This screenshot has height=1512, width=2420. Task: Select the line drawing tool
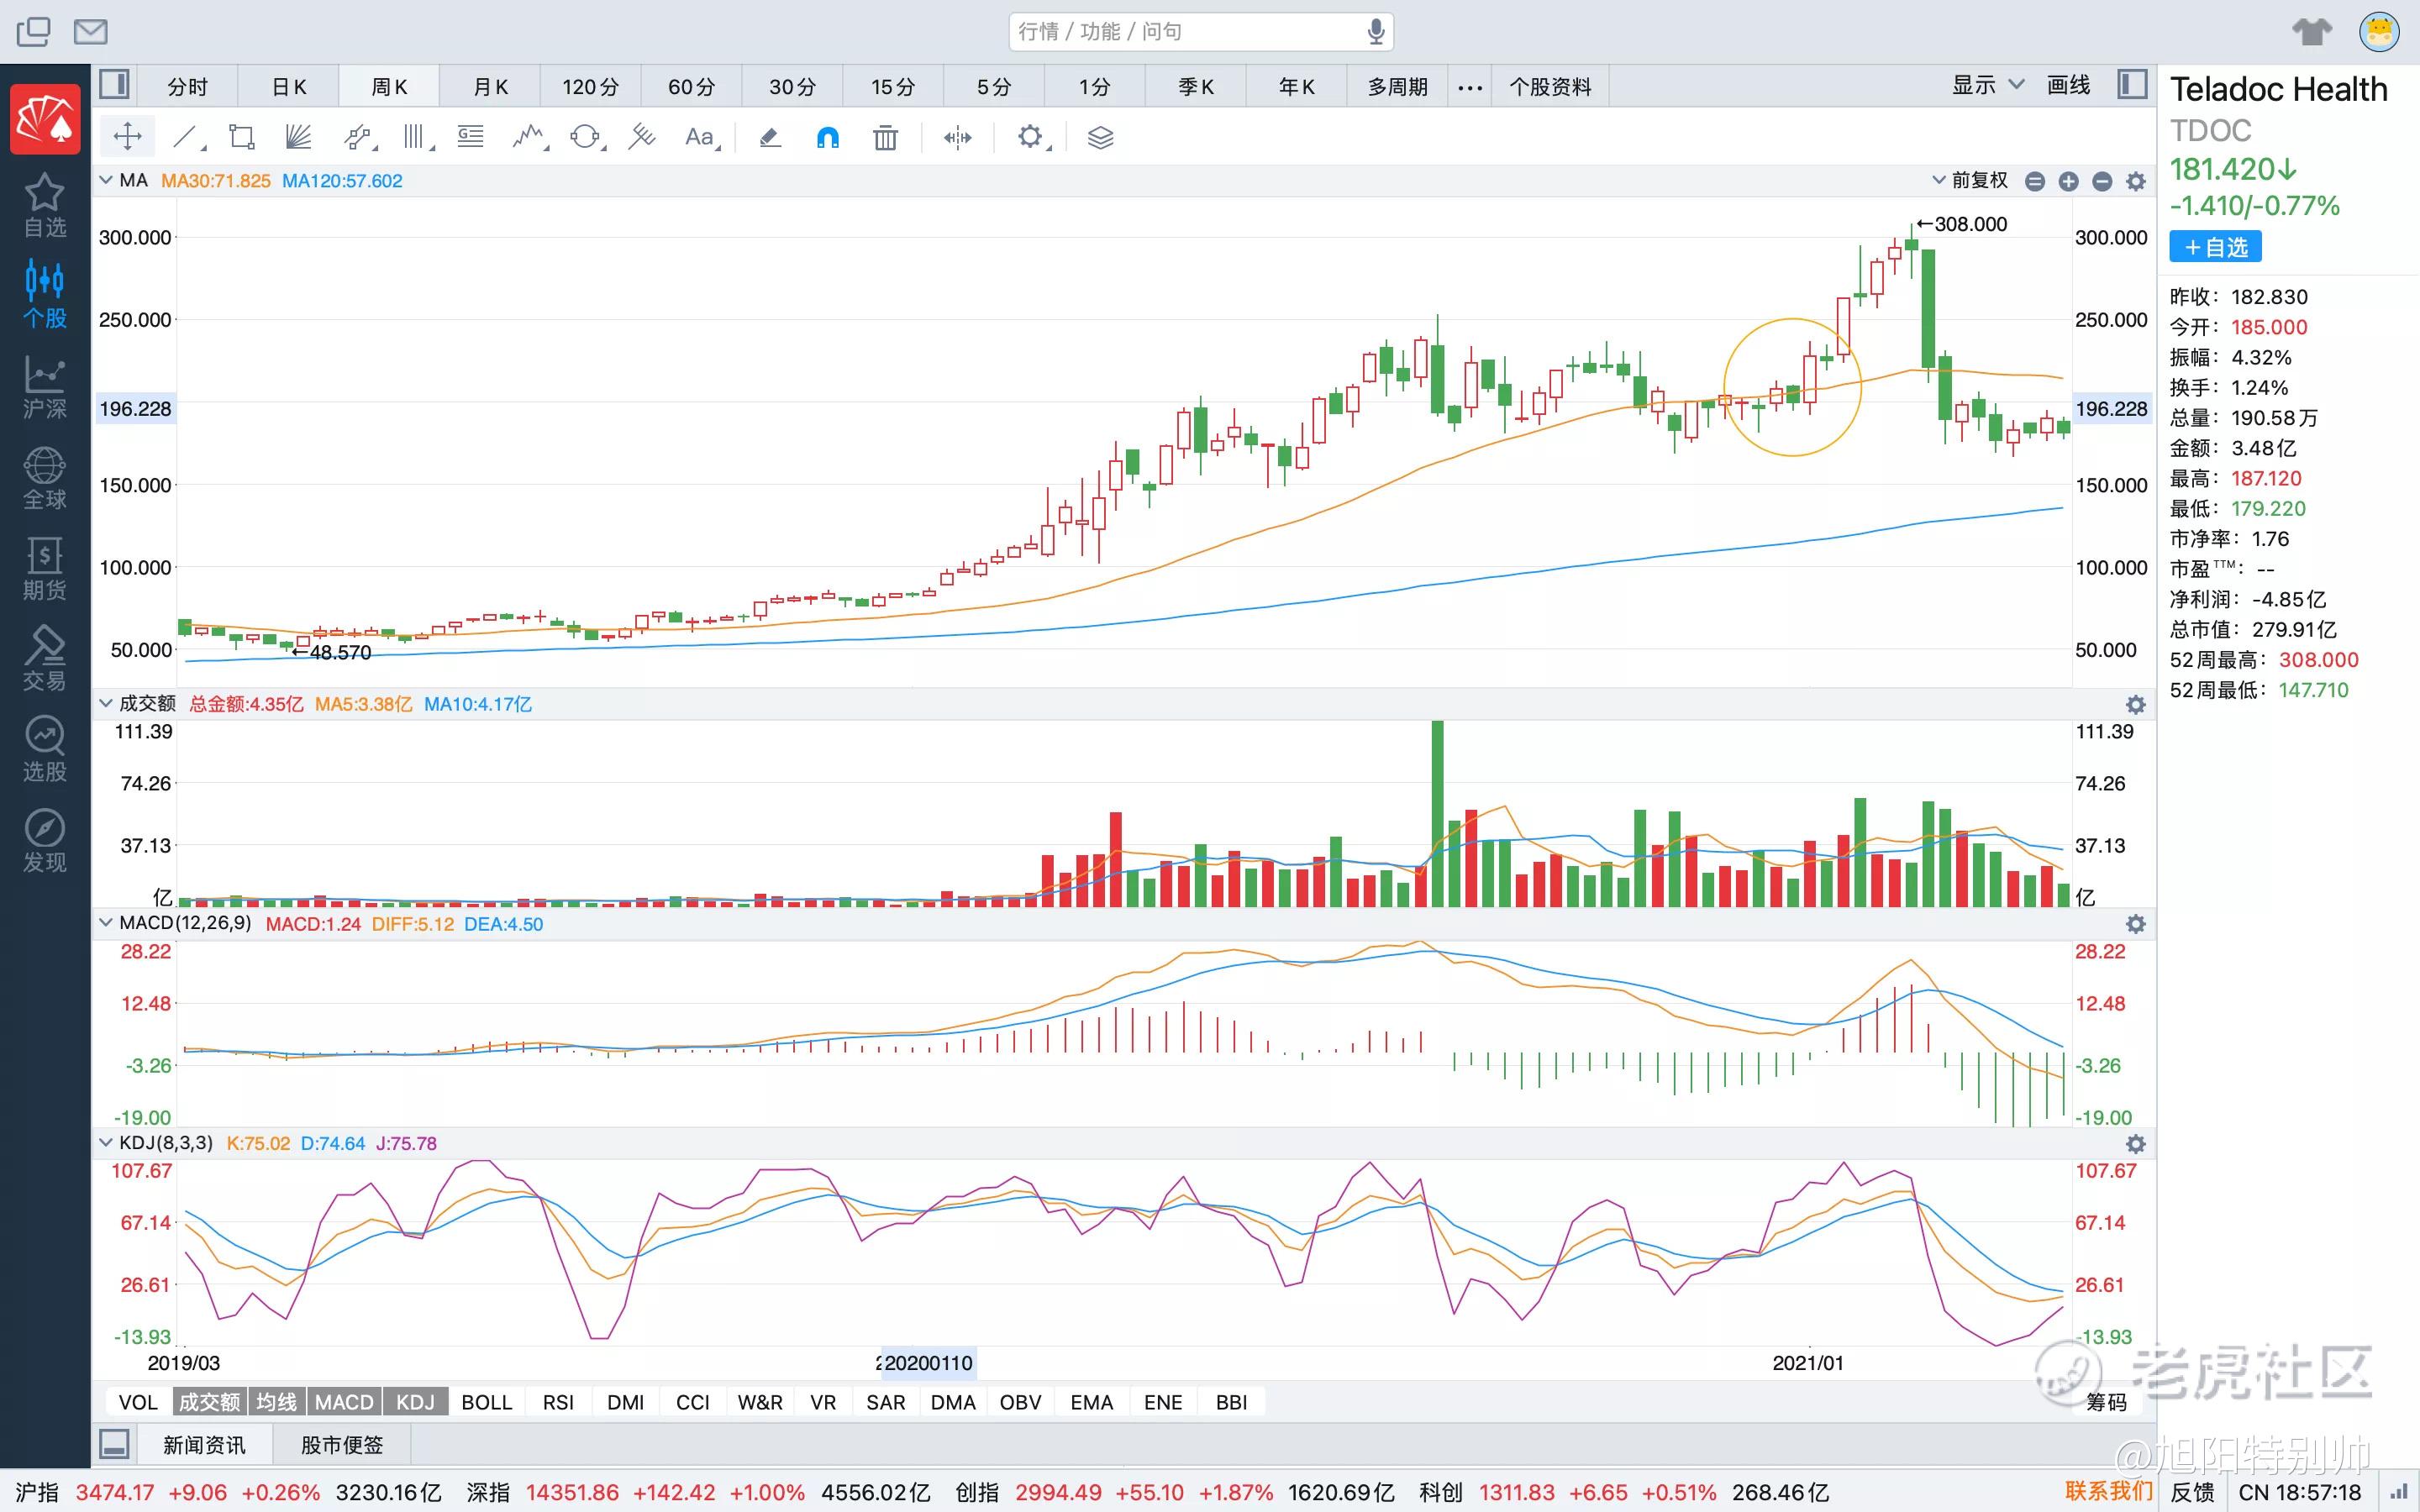(x=188, y=137)
